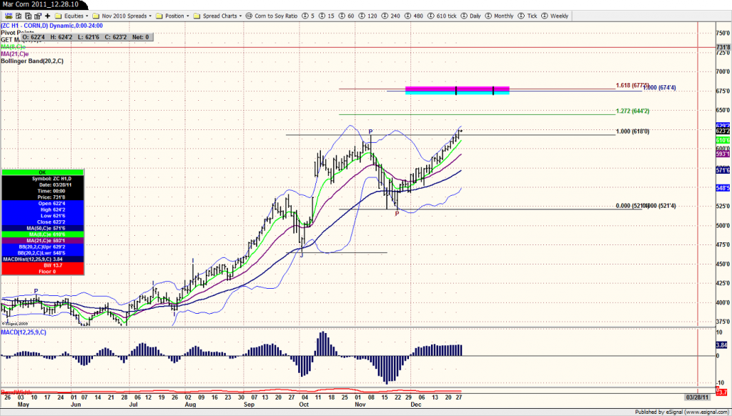Click the magenta cyan Fibonacci target zone
The width and height of the screenshot is (732, 416).
pyautogui.click(x=457, y=90)
